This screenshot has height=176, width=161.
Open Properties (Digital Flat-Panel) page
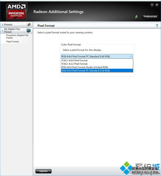click(17, 37)
